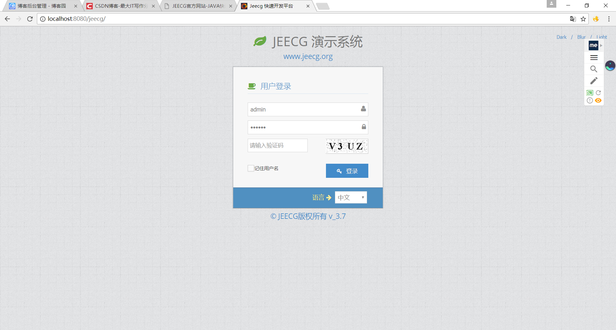The image size is (616, 330).
Task: Switch to the JEECG官方网站 tab
Action: (198, 6)
